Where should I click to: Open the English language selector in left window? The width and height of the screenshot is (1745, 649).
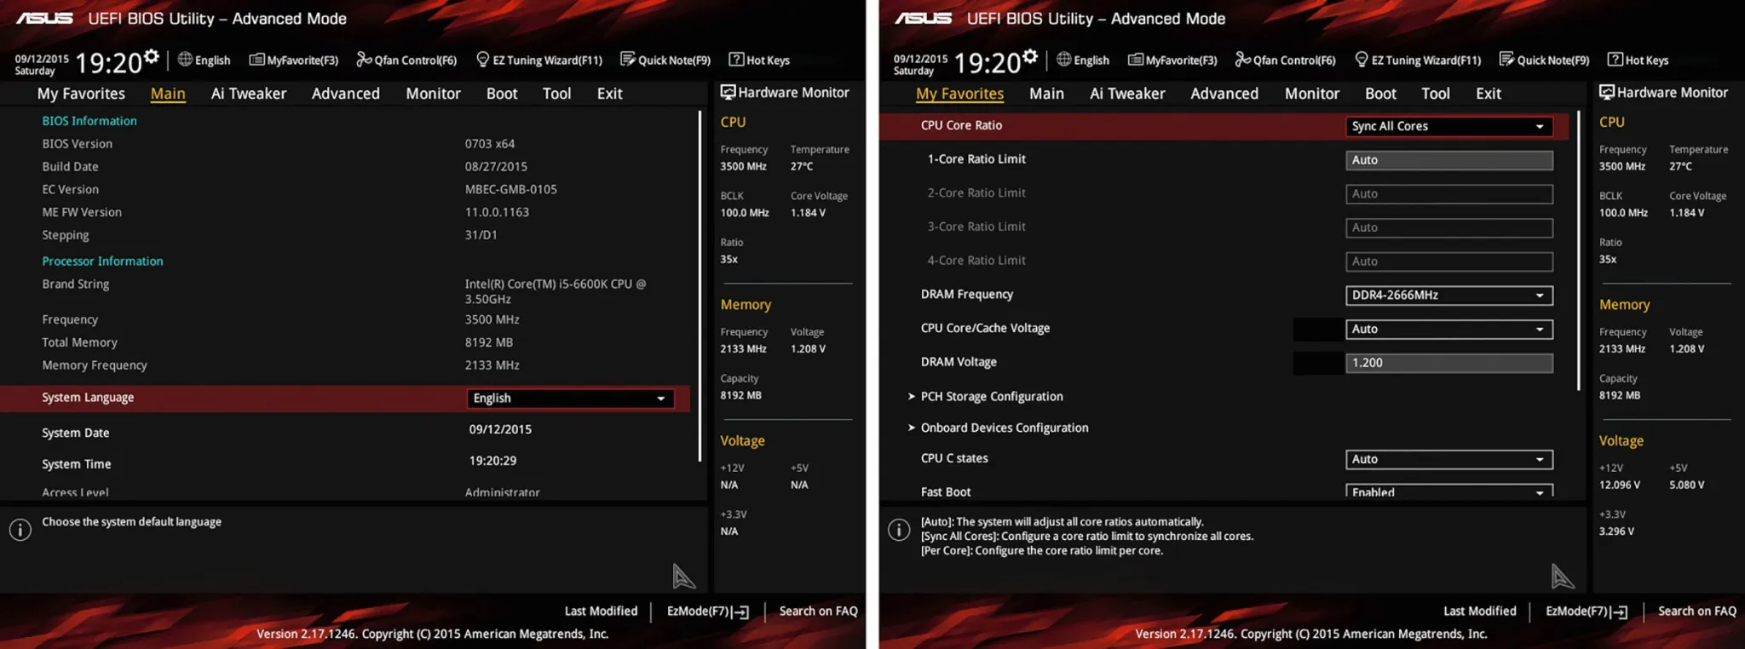(x=204, y=60)
